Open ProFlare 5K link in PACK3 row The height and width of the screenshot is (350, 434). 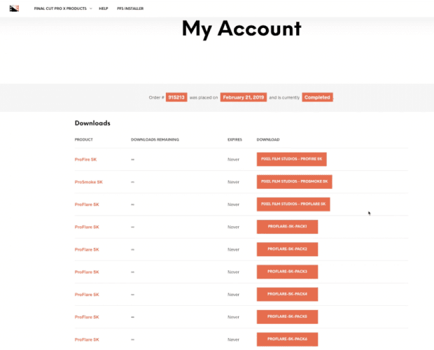(x=87, y=272)
